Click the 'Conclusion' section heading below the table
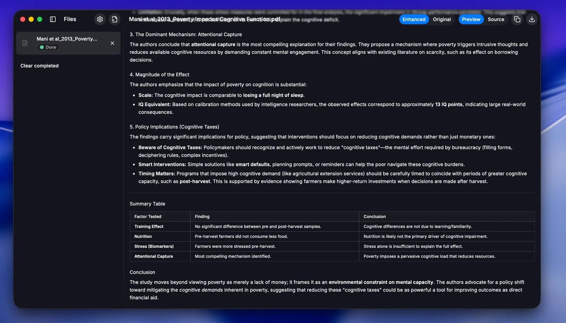 142,272
